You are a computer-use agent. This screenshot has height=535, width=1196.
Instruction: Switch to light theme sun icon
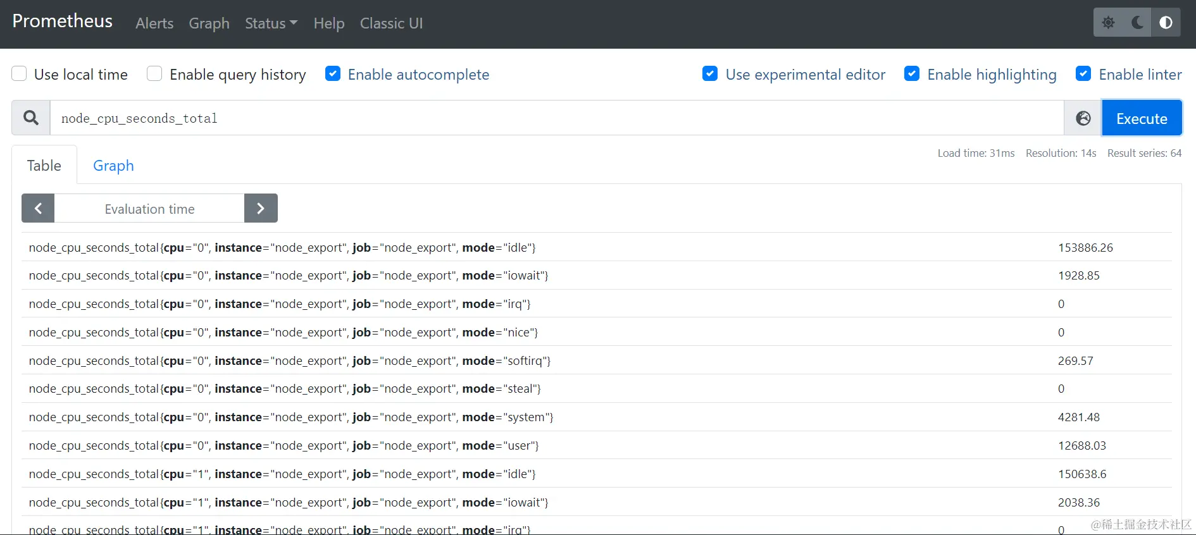click(x=1108, y=23)
